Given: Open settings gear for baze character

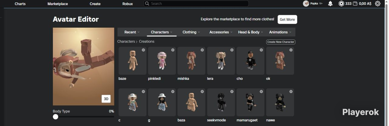Looking at the screenshot, I should (x=143, y=50).
